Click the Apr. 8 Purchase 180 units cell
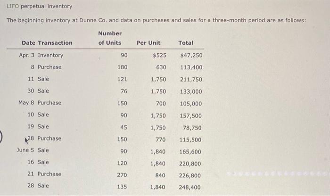330x196 pixels. click(x=122, y=67)
